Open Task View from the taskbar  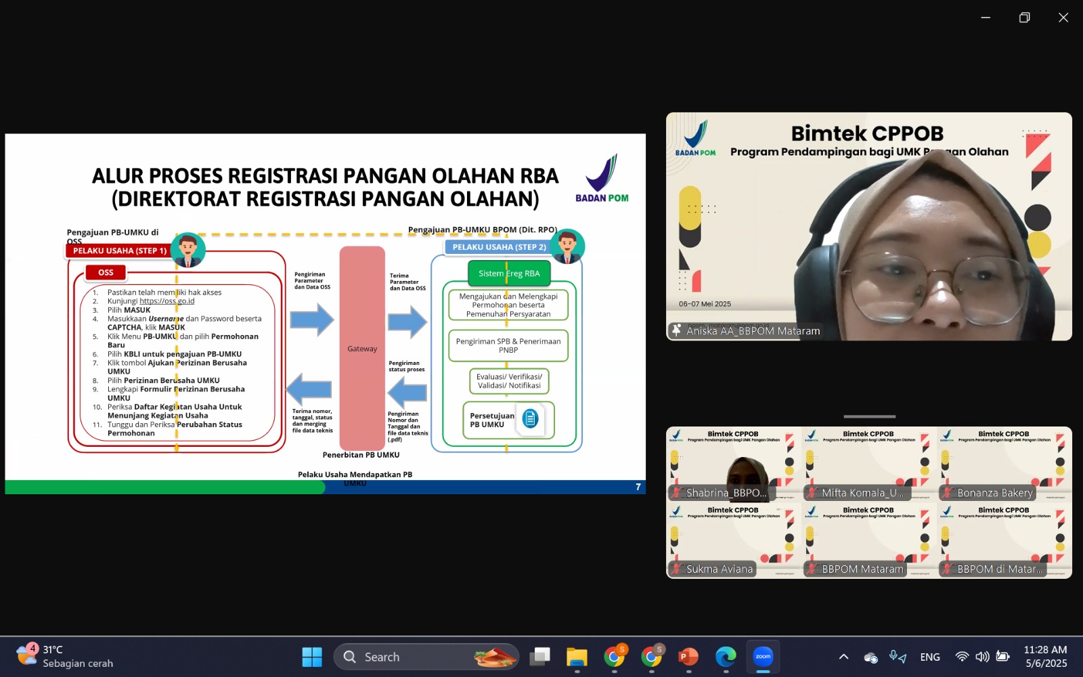[540, 657]
